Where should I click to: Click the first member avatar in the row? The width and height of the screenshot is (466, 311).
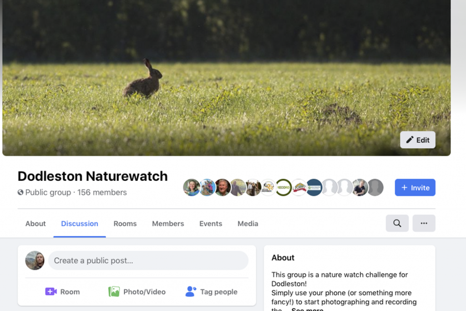(192, 188)
